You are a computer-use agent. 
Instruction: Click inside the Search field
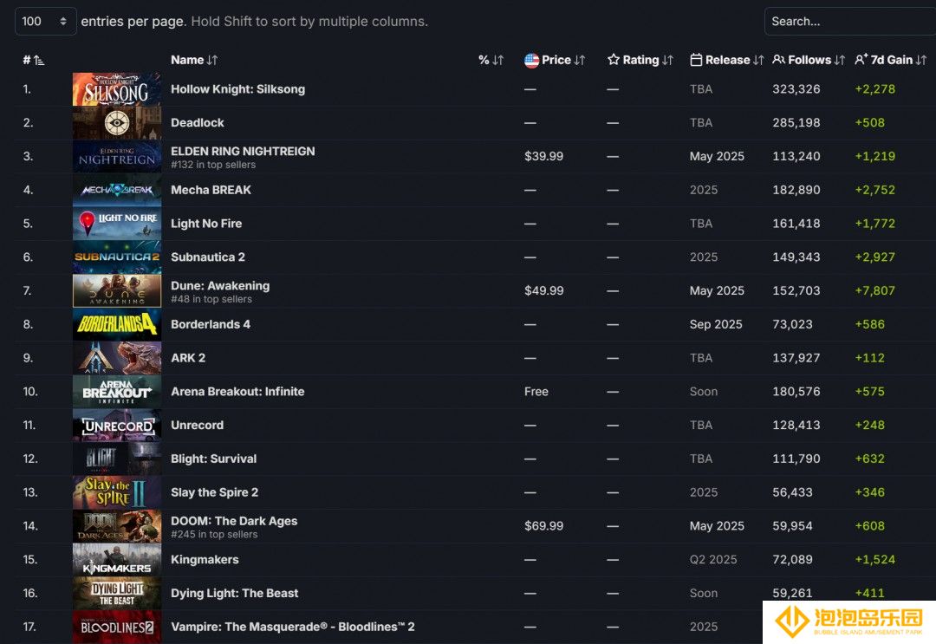[x=850, y=22]
